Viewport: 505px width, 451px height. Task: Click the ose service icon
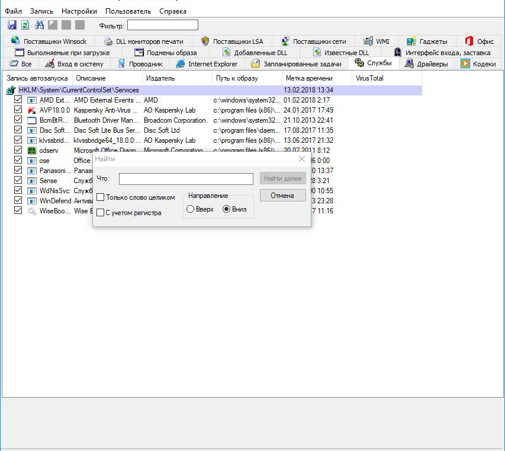coord(31,161)
